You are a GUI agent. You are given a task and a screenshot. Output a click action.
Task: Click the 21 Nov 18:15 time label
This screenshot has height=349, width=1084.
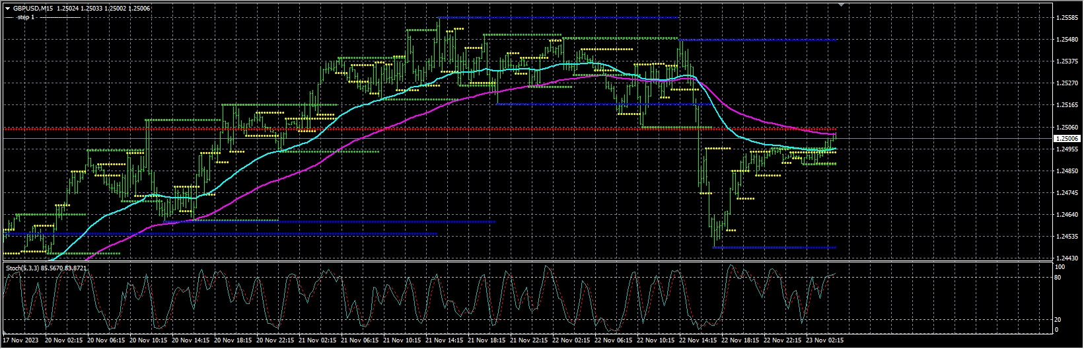[x=488, y=341]
